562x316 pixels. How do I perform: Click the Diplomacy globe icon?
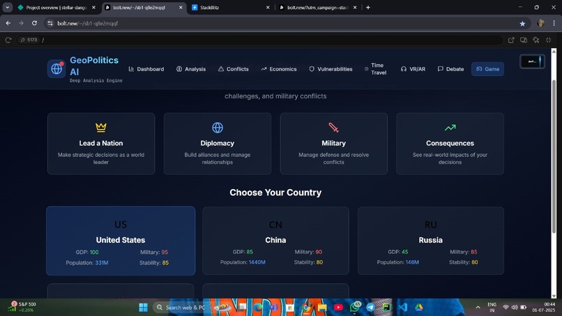pos(218,128)
